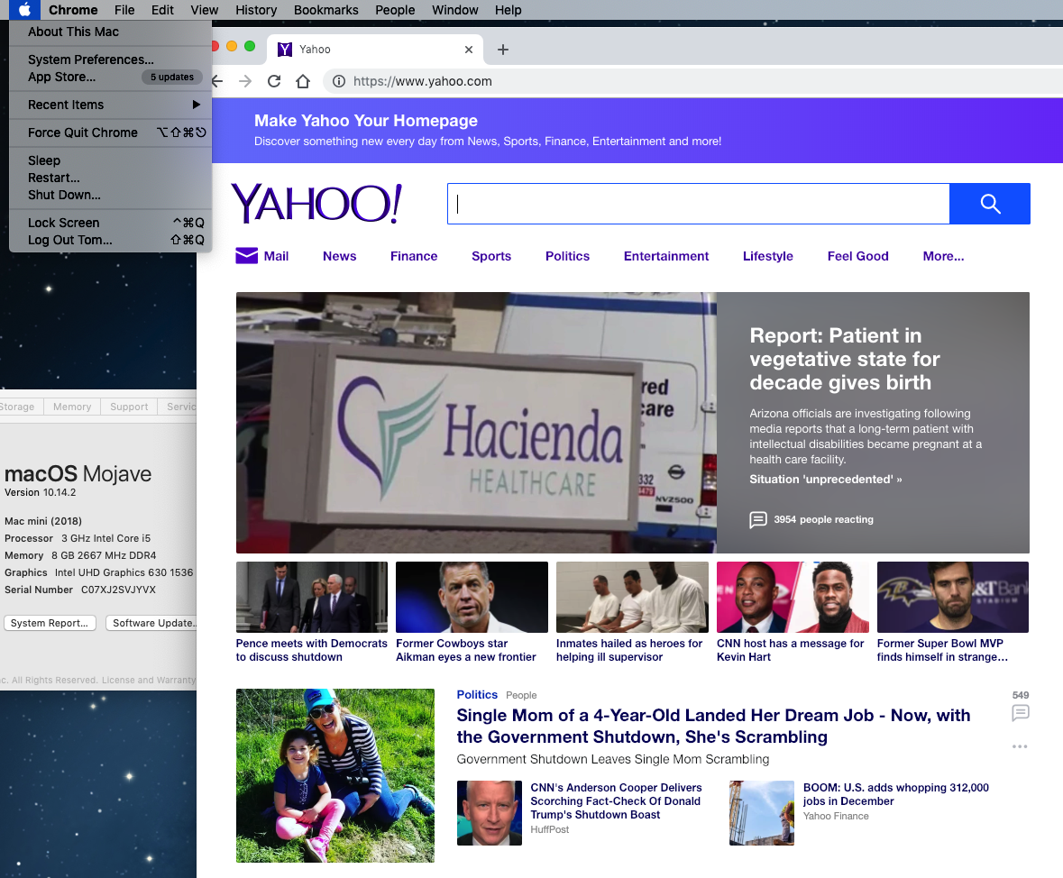Open Situation 'unprecedented' link

pos(825,480)
